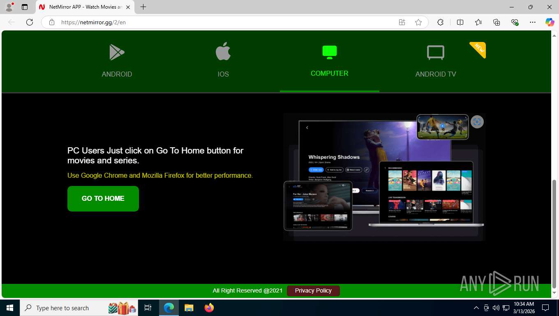Viewport: 559px width, 316px height.
Task: Add this page to favorites
Action: coord(418,22)
